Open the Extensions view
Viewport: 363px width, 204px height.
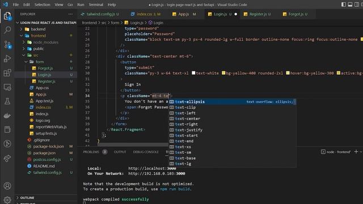(x=7, y=73)
